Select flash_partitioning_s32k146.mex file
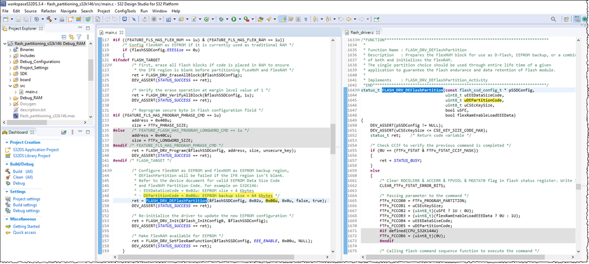Screen dimensions: 589x264 [x=47, y=116]
